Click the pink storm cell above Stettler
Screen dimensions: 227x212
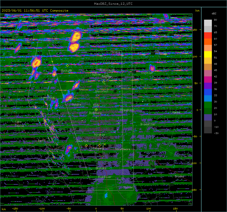coord(152,68)
